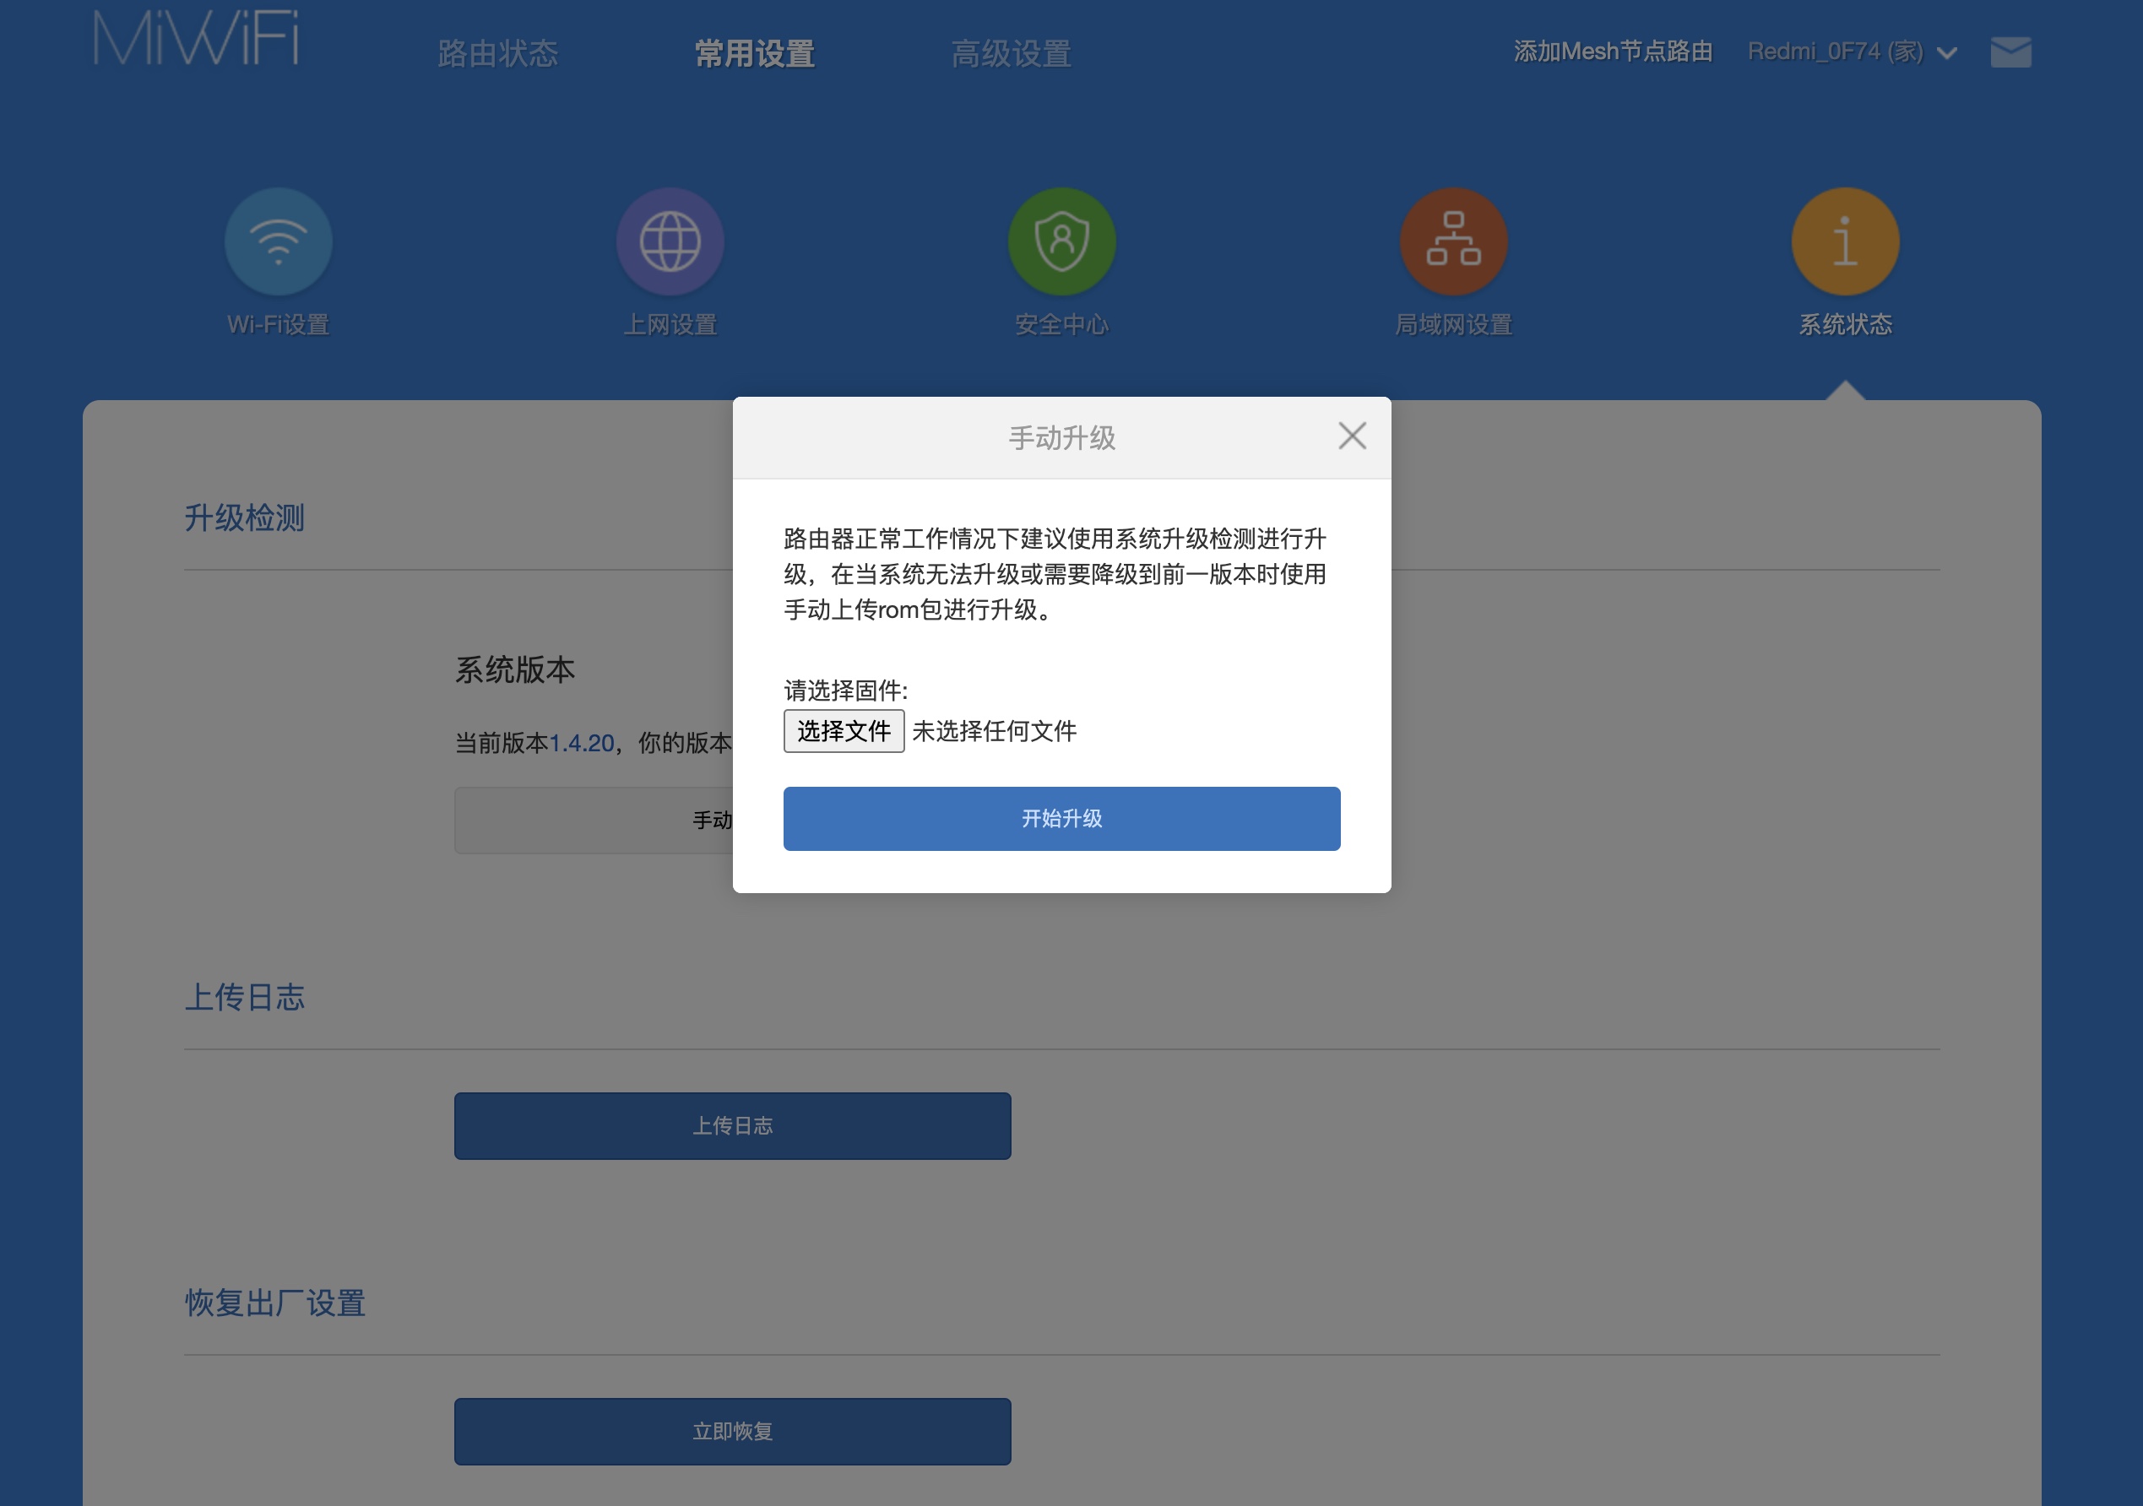Click the 立即恢复 restore button

click(x=732, y=1430)
